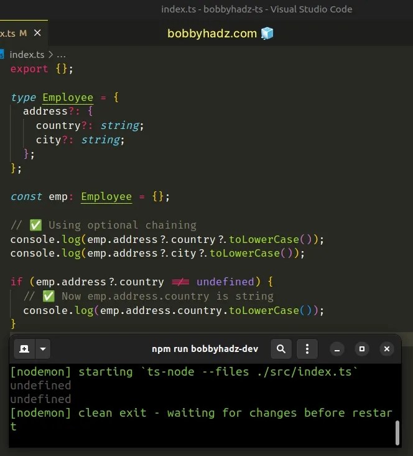The height and width of the screenshot is (456, 413).
Task: Click console.log line with address?.country
Action: click(167, 240)
